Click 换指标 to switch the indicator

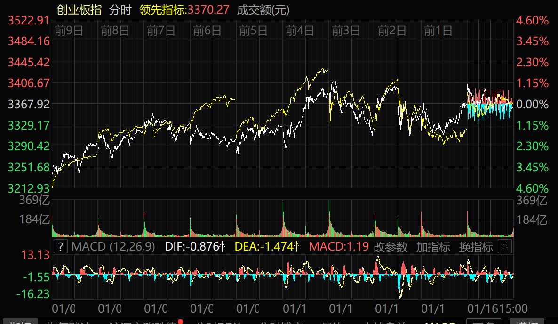click(476, 247)
